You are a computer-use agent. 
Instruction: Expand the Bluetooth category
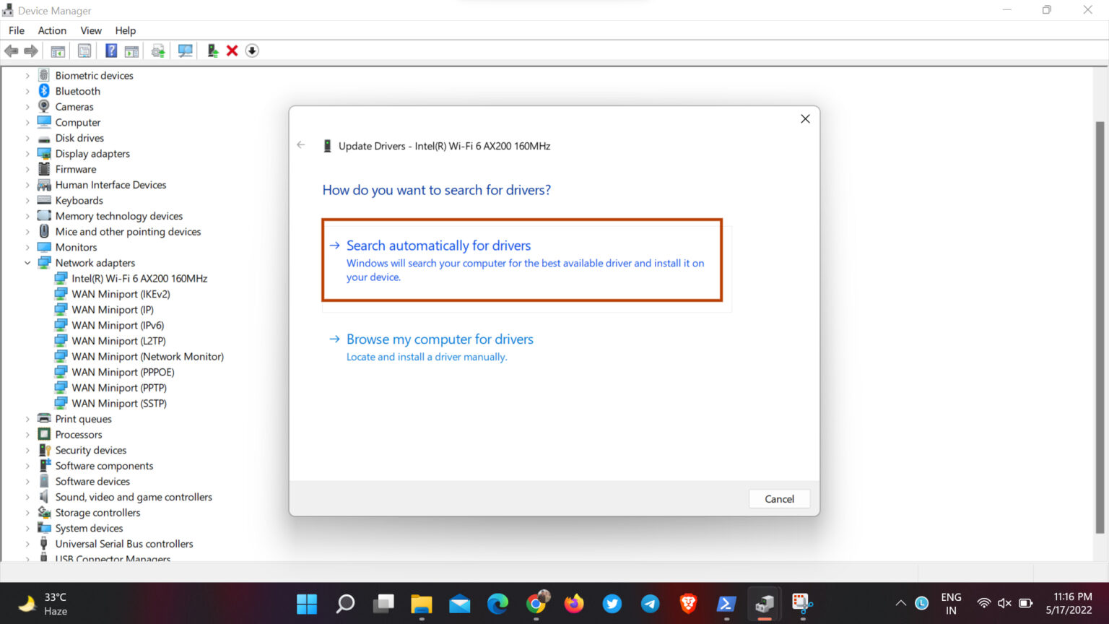(x=28, y=91)
